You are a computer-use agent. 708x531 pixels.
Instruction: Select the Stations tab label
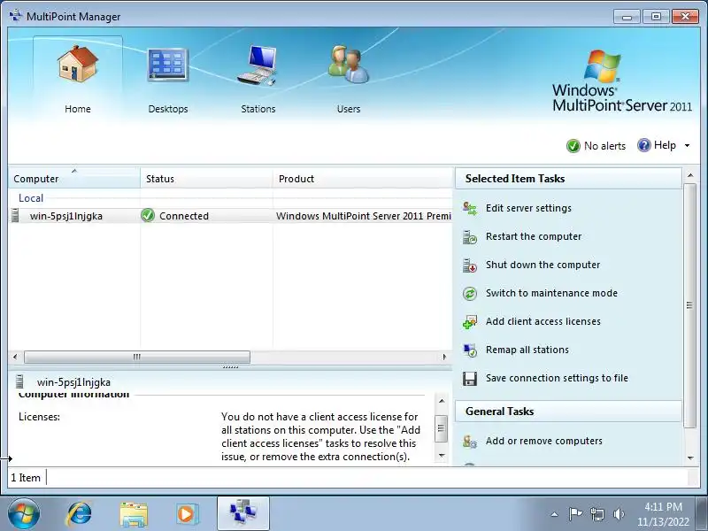[x=258, y=109]
